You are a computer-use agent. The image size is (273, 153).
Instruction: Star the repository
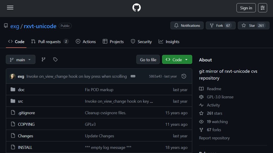(x=254, y=26)
